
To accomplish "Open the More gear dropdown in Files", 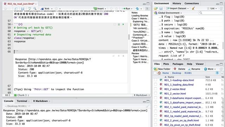I will (x=210, y=69).
